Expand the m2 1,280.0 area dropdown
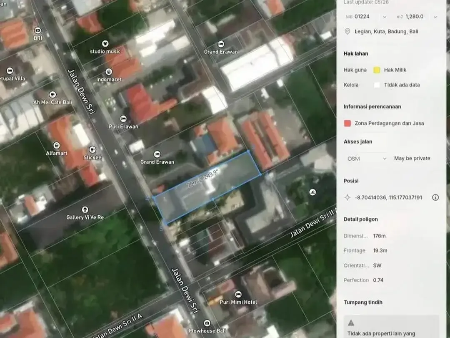Screen dimensions: 450x338 pos(435,17)
